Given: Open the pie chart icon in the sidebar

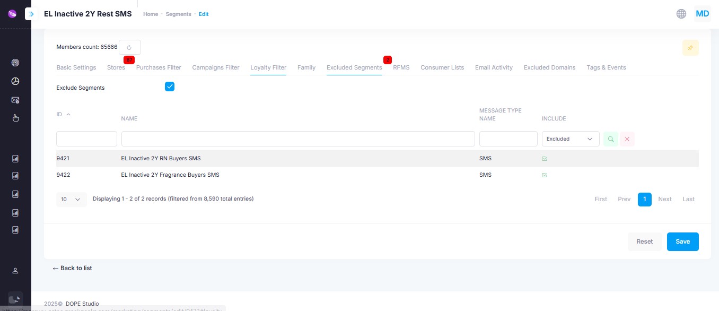Looking at the screenshot, I should (x=15, y=81).
